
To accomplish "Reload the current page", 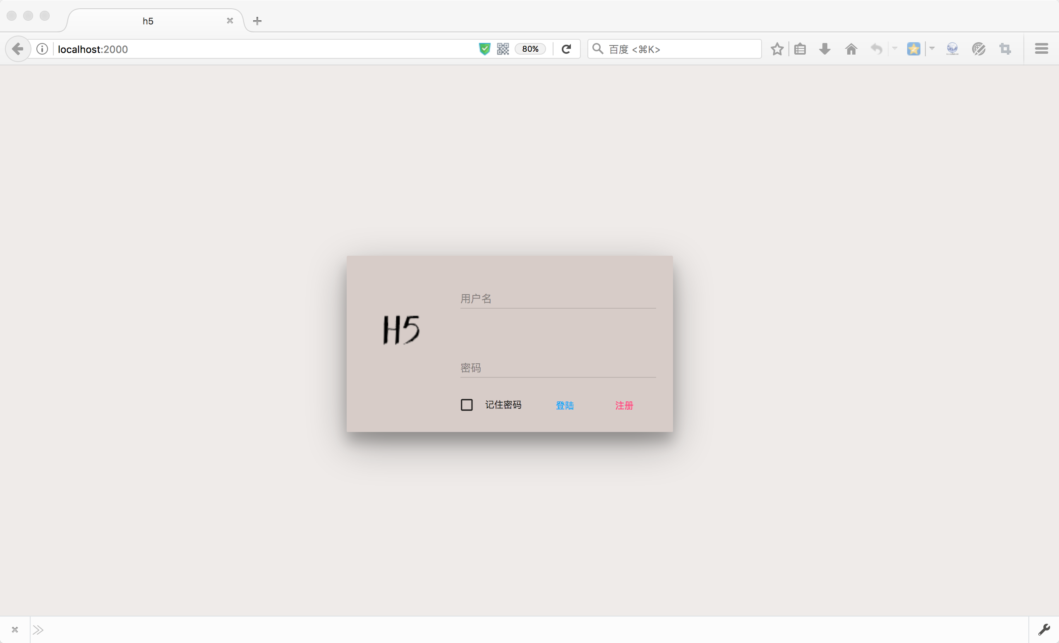I will pos(566,48).
